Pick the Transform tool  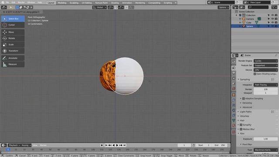(13, 51)
